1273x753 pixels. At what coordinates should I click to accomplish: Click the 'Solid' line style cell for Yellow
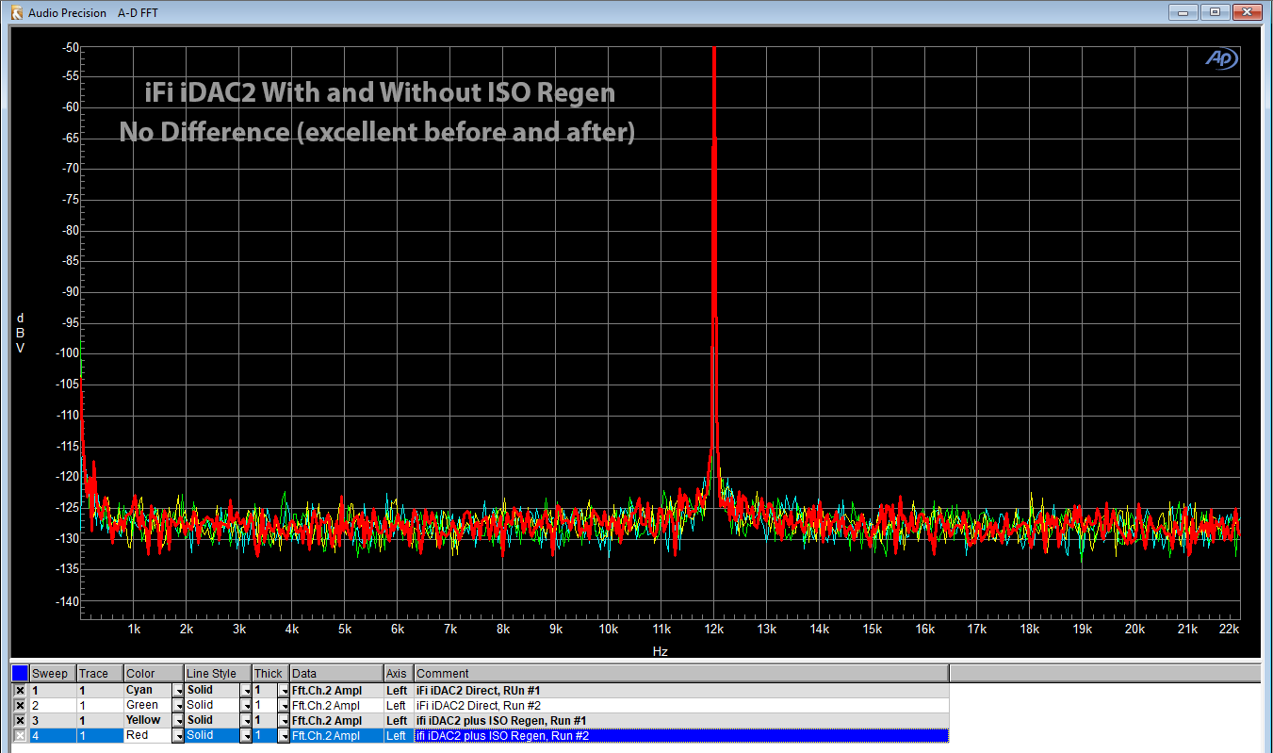pos(211,720)
